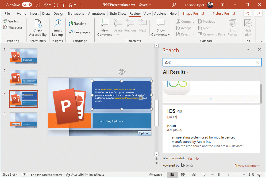The width and height of the screenshot is (266, 178).
Task: Start Reading View from status bar
Action: 194,175
